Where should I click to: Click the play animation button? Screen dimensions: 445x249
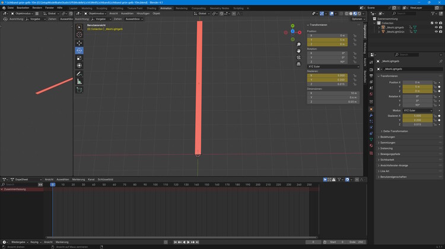pos(189,242)
